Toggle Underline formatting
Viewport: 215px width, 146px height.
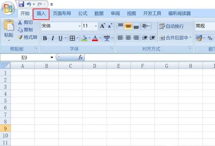(x=61, y=38)
